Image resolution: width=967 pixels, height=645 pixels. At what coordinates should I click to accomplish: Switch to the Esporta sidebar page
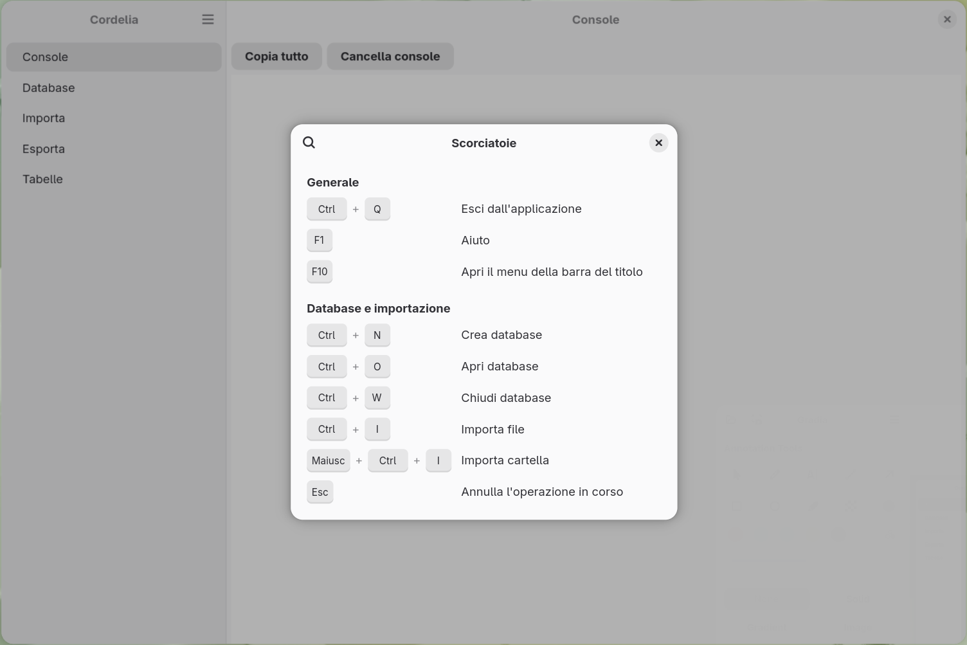(114, 149)
